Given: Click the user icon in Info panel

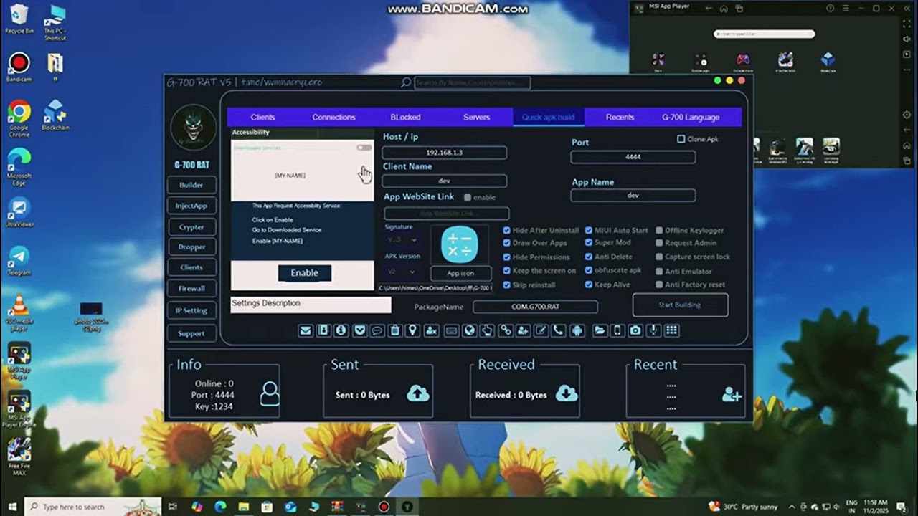Looking at the screenshot, I should tap(270, 393).
